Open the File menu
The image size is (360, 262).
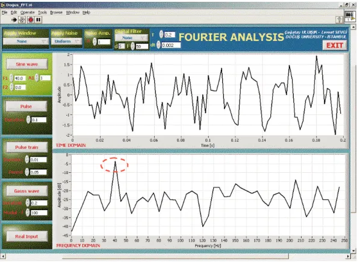coord(4,13)
